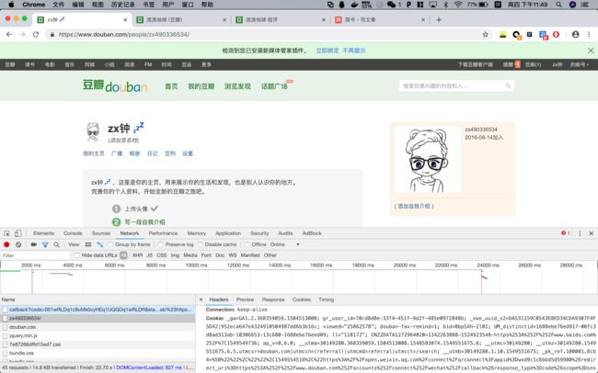Select the jquery.min.js request row
This screenshot has height=373, width=598.
[x=98, y=335]
